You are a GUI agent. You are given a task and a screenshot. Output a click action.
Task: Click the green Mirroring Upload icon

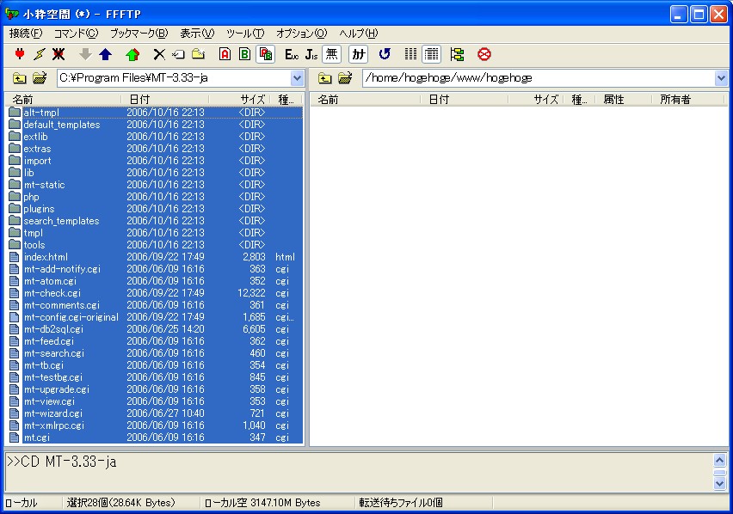tap(132, 54)
